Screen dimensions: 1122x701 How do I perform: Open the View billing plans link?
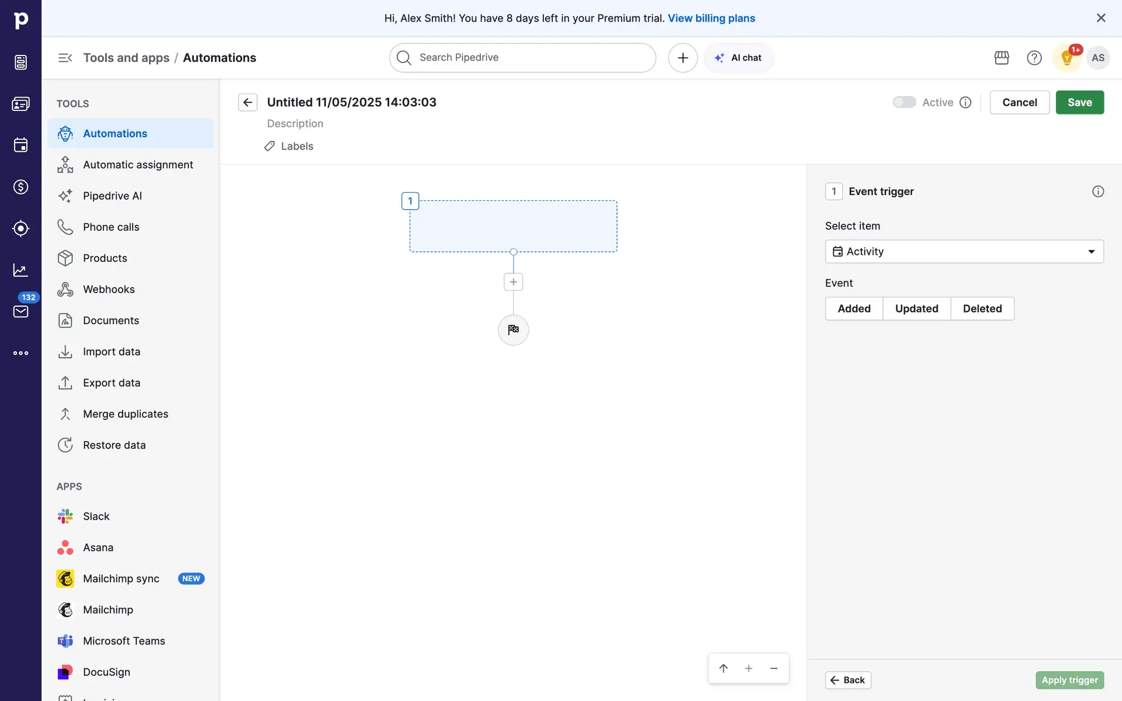tap(711, 18)
